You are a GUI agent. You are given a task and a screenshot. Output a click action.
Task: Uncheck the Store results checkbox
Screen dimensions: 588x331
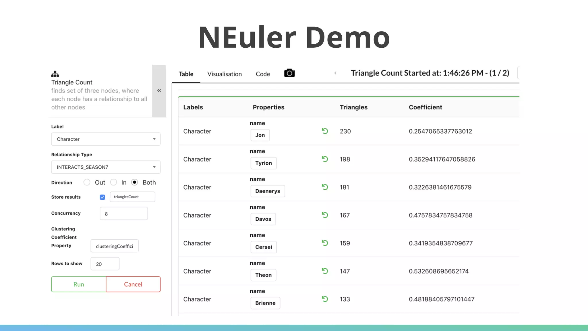(102, 197)
